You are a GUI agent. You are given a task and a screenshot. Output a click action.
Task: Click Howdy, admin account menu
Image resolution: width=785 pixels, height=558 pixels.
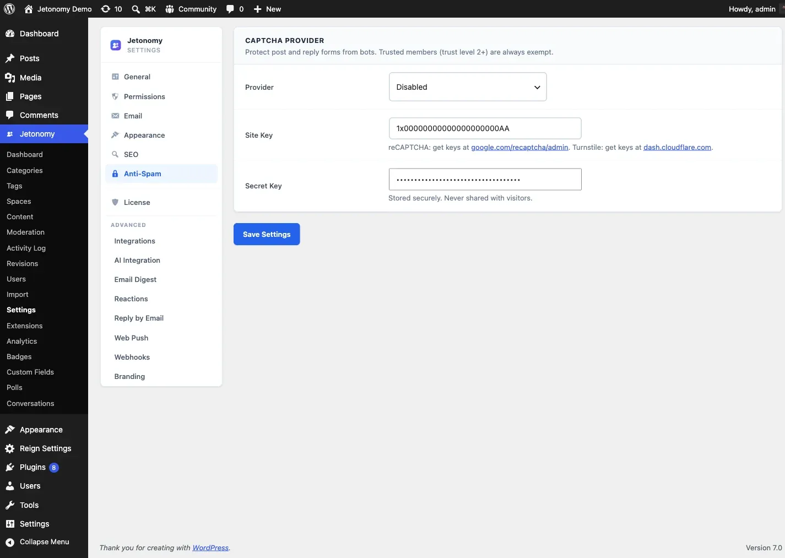752,9
